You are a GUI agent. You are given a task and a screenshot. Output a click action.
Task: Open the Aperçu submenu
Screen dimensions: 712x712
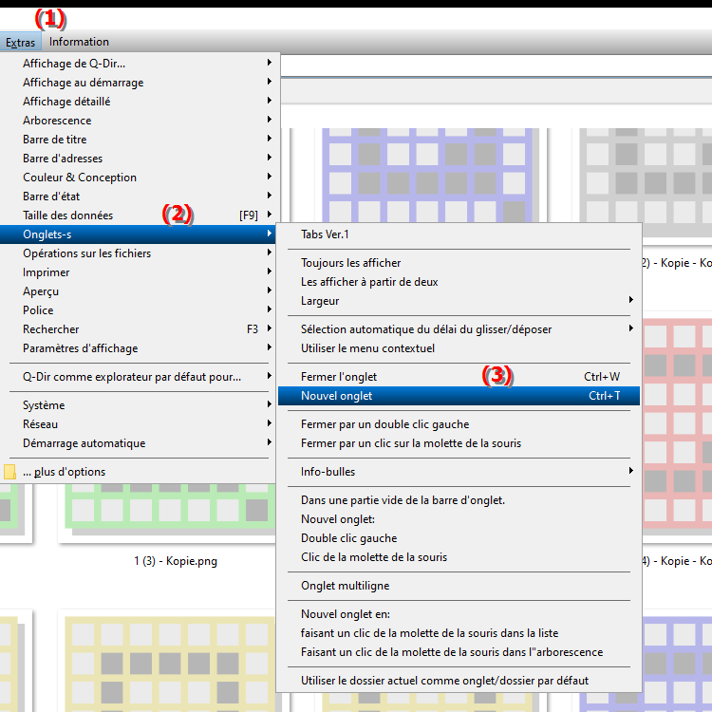[x=140, y=291]
